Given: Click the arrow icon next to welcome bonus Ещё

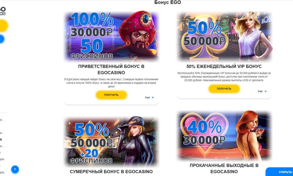Looking at the screenshot, I should tap(153, 97).
